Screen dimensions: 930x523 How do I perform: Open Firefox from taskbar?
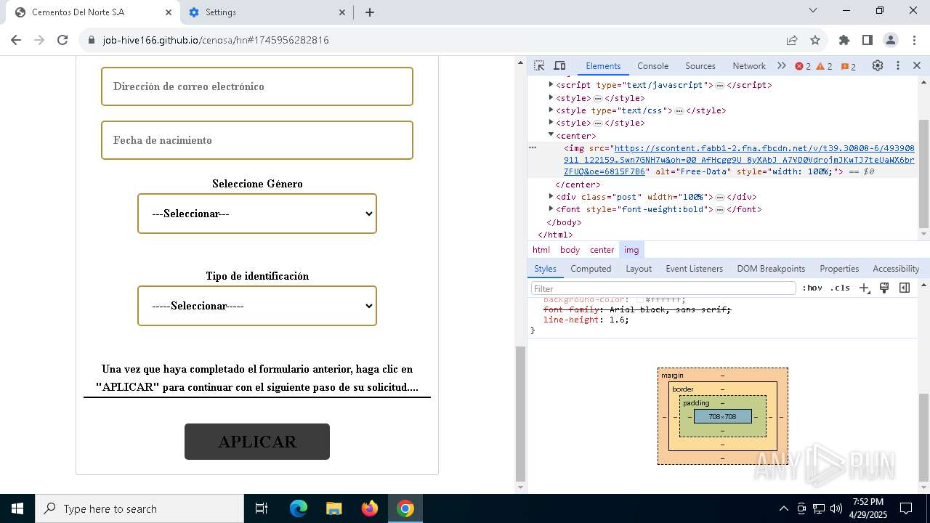tap(370, 508)
